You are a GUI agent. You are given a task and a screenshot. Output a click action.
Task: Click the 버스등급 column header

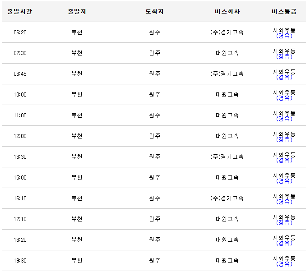pyautogui.click(x=284, y=12)
